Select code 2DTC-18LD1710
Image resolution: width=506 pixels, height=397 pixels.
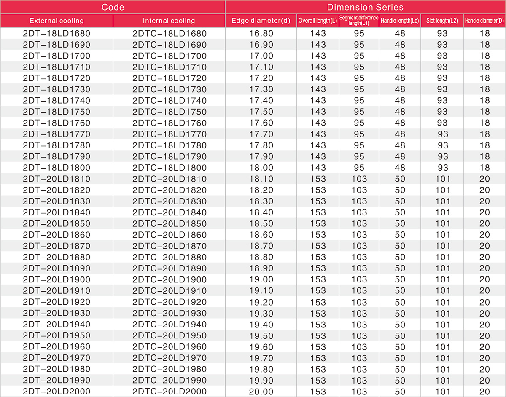click(x=170, y=67)
